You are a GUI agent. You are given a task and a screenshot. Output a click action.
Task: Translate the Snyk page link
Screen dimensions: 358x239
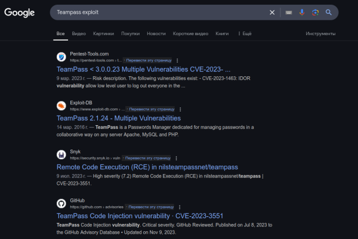(147, 158)
